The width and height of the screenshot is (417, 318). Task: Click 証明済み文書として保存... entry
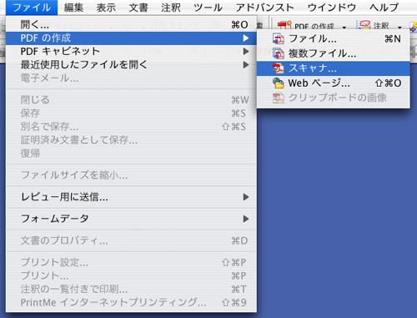[131, 140]
